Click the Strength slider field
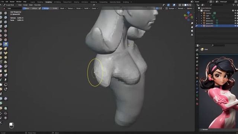The width and height of the screenshot is (238, 134). pos(50,8)
